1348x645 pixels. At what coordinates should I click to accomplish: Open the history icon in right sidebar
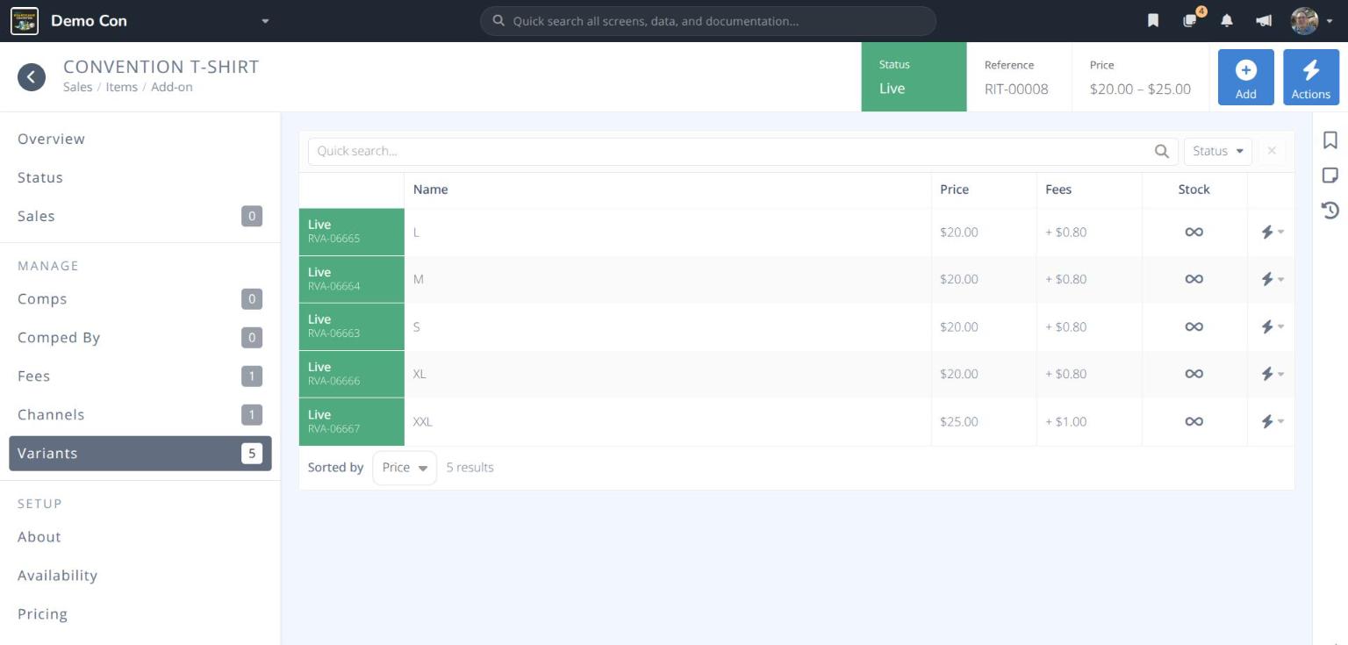point(1330,210)
